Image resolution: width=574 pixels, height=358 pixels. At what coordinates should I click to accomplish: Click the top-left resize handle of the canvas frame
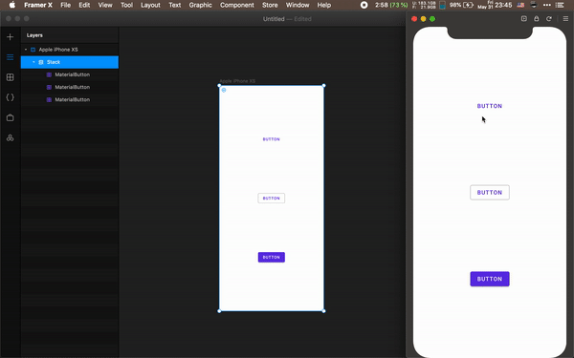219,86
